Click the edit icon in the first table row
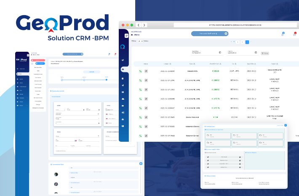Viewport: 299px width, 196px height. pyautogui.click(x=146, y=71)
